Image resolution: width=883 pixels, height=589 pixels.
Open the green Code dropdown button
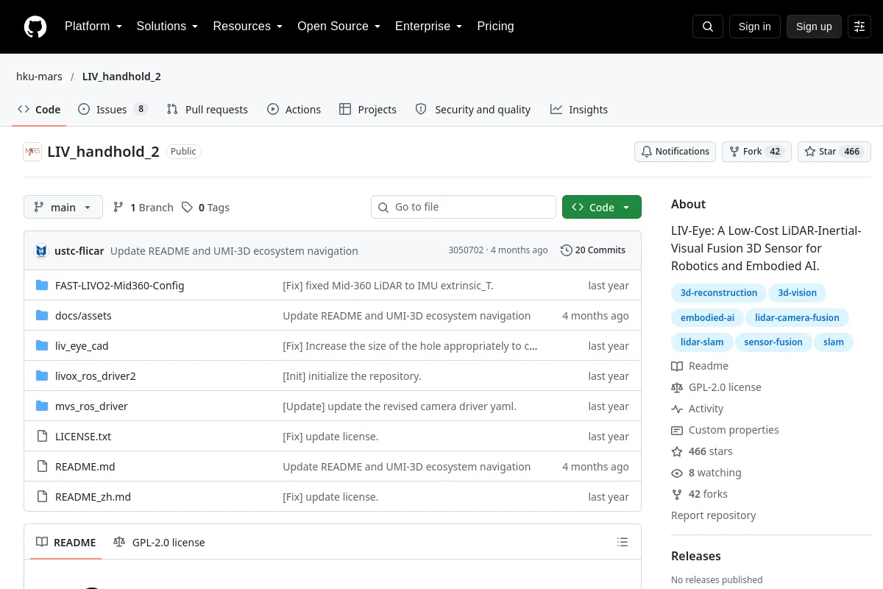[x=602, y=208]
